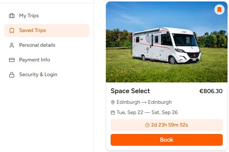Click the orange Book button
The width and height of the screenshot is (229, 152).
click(x=167, y=140)
